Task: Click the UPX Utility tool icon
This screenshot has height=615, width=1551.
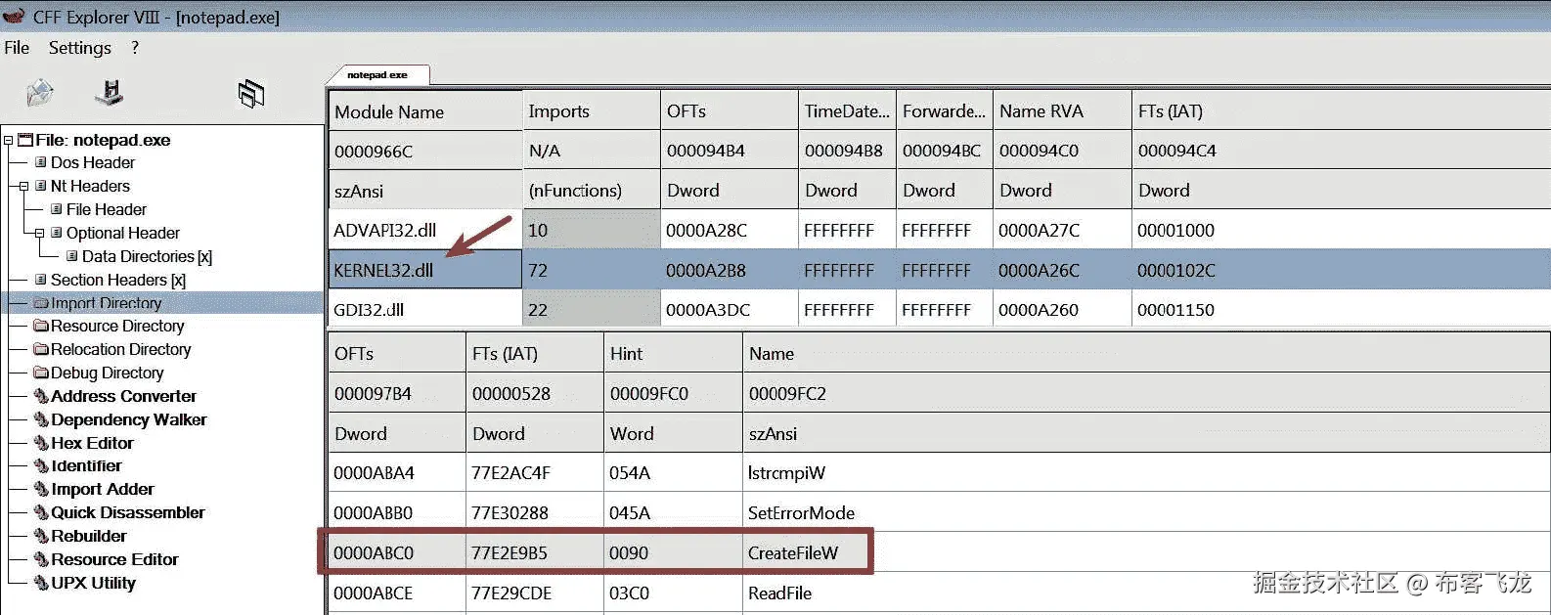Action: [x=41, y=583]
